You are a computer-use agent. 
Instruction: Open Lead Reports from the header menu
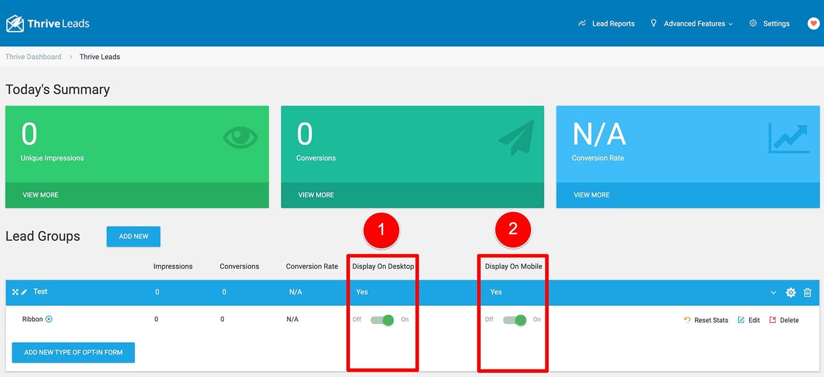click(607, 23)
